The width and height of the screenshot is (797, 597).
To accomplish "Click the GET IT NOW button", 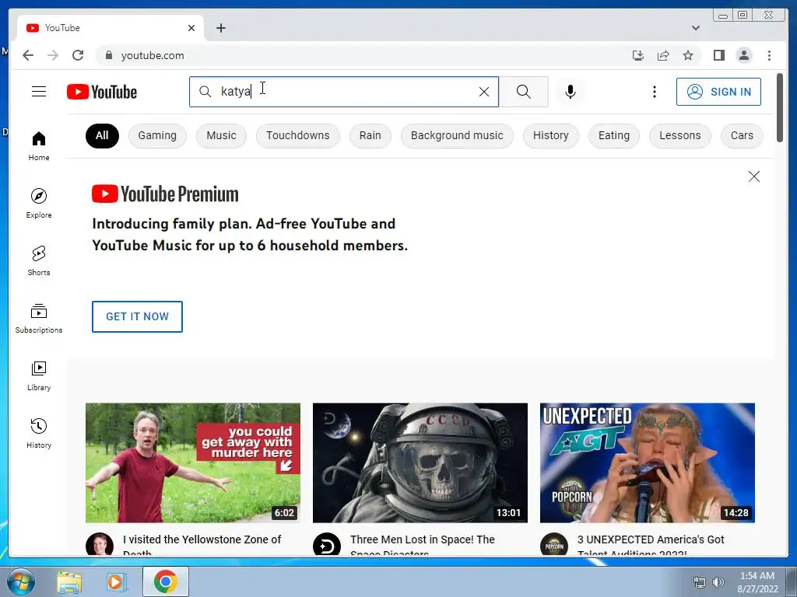I will click(x=137, y=316).
